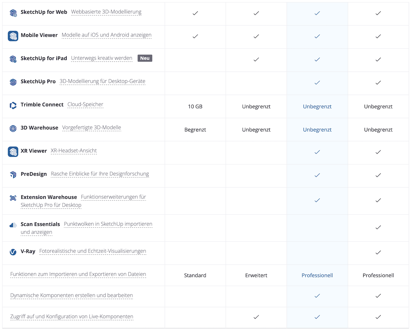Click the 'PreDesign' product name
Image resolution: width=412 pixels, height=331 pixels.
point(34,174)
